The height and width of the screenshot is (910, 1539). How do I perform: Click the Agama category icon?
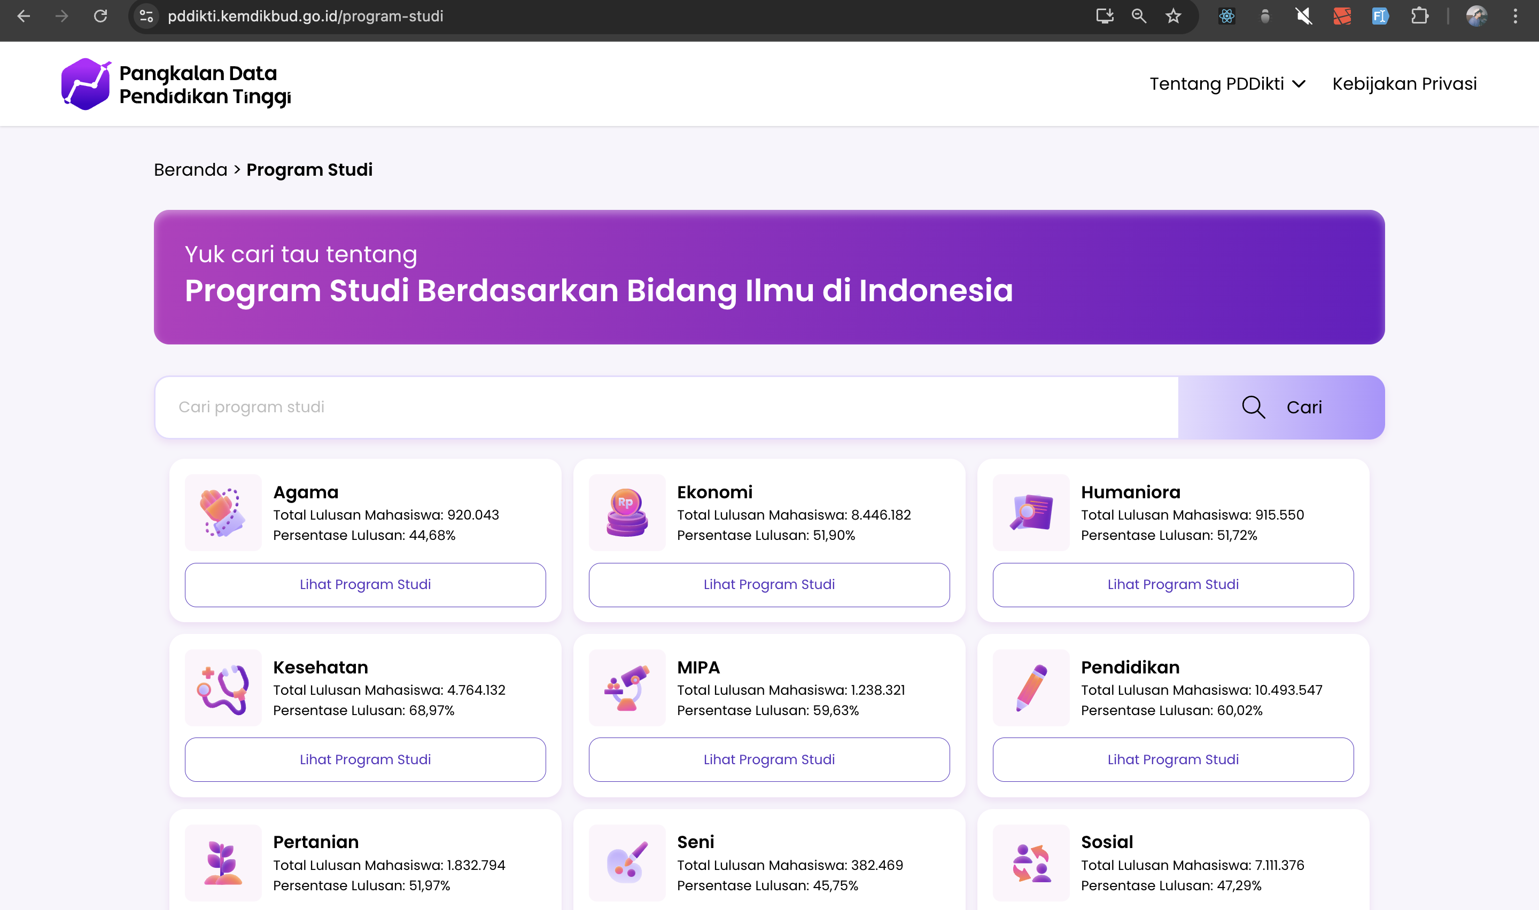pyautogui.click(x=223, y=513)
